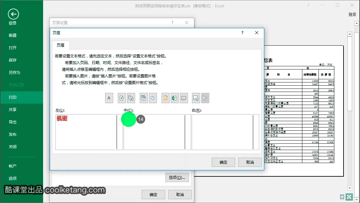Insert current time clock icon
The image size is (360, 203).
[153, 98]
